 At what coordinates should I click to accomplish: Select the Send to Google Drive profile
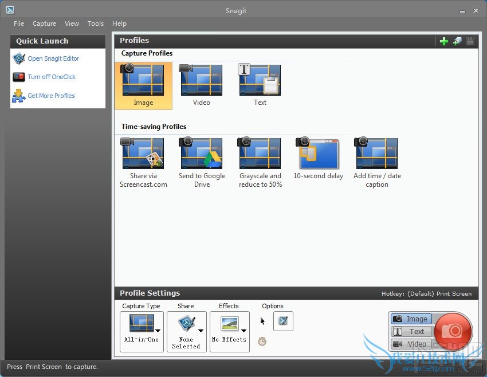[x=202, y=155]
